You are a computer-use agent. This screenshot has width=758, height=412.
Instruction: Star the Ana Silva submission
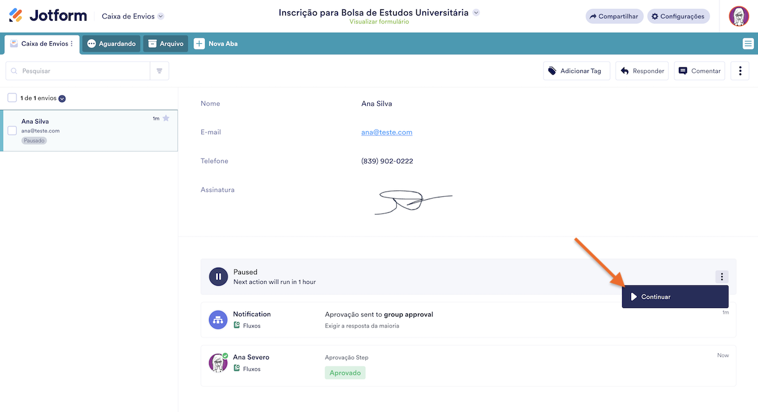pos(166,118)
